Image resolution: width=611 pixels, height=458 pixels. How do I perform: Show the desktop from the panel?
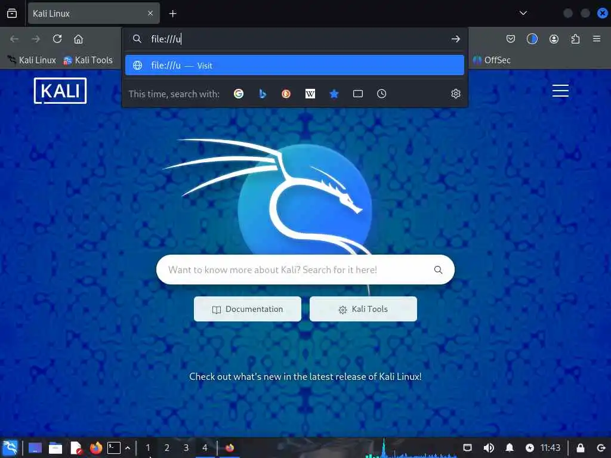[x=35, y=448]
